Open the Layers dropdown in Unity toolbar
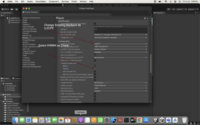 182,9
